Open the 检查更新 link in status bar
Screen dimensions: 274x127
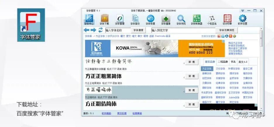point(137,113)
